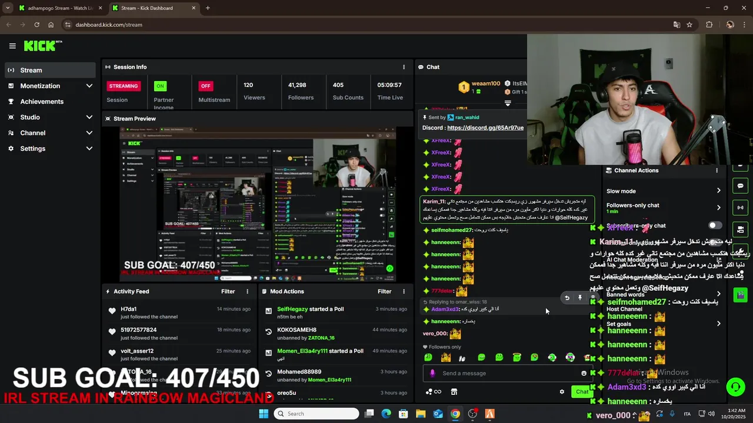753x423 pixels.
Task: Click the broadcast signal icon in right sidebar
Action: click(740, 207)
